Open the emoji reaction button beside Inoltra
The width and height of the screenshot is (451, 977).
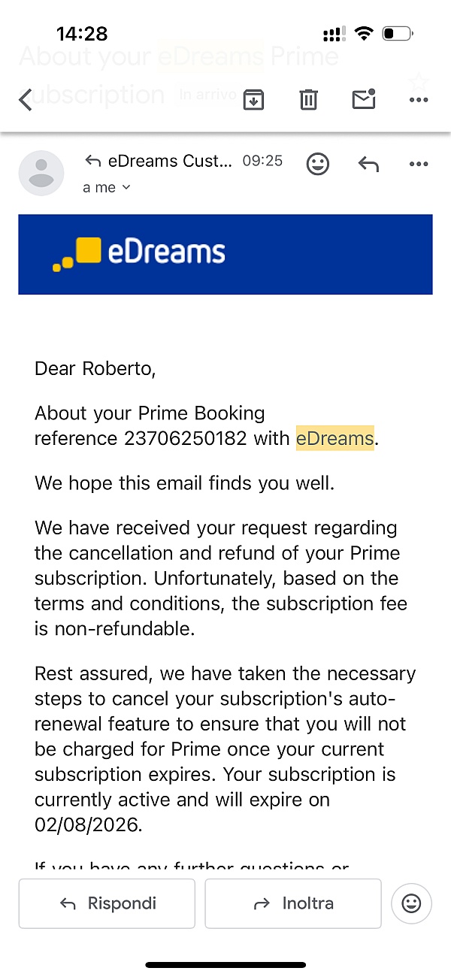(411, 903)
